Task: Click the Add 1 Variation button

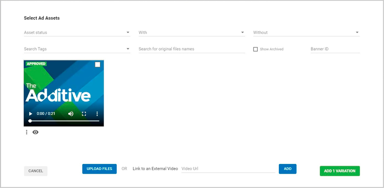Action: tap(340, 171)
